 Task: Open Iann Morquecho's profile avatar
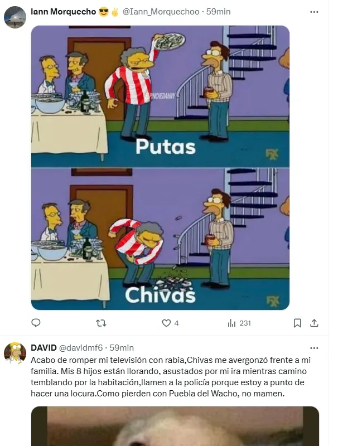pos(15,17)
